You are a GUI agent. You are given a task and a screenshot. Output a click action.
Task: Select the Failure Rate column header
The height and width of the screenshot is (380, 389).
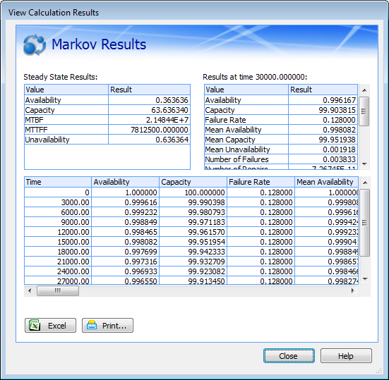pyautogui.click(x=261, y=182)
